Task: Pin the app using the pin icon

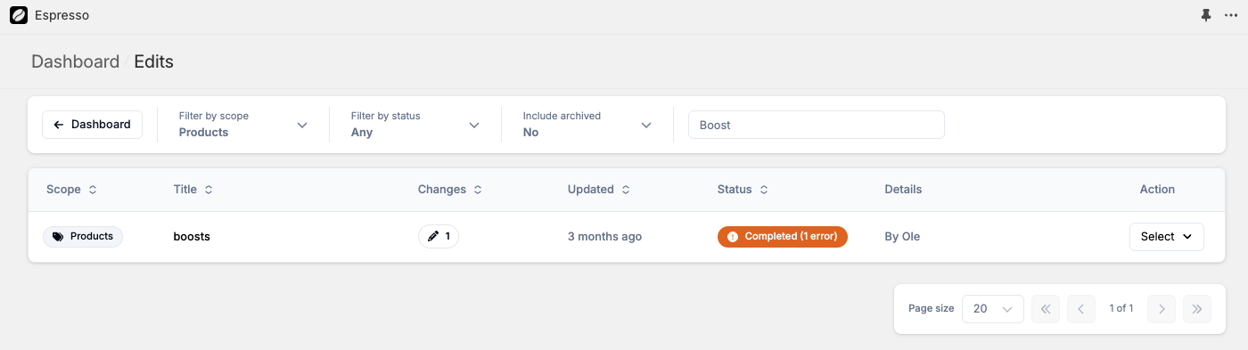Action: pos(1207,15)
